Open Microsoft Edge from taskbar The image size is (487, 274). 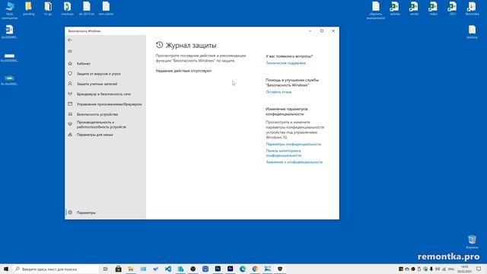point(243,269)
